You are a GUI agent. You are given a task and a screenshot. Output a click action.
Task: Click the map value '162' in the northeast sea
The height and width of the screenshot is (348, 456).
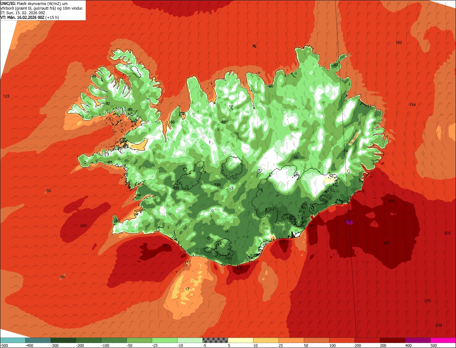(399, 43)
